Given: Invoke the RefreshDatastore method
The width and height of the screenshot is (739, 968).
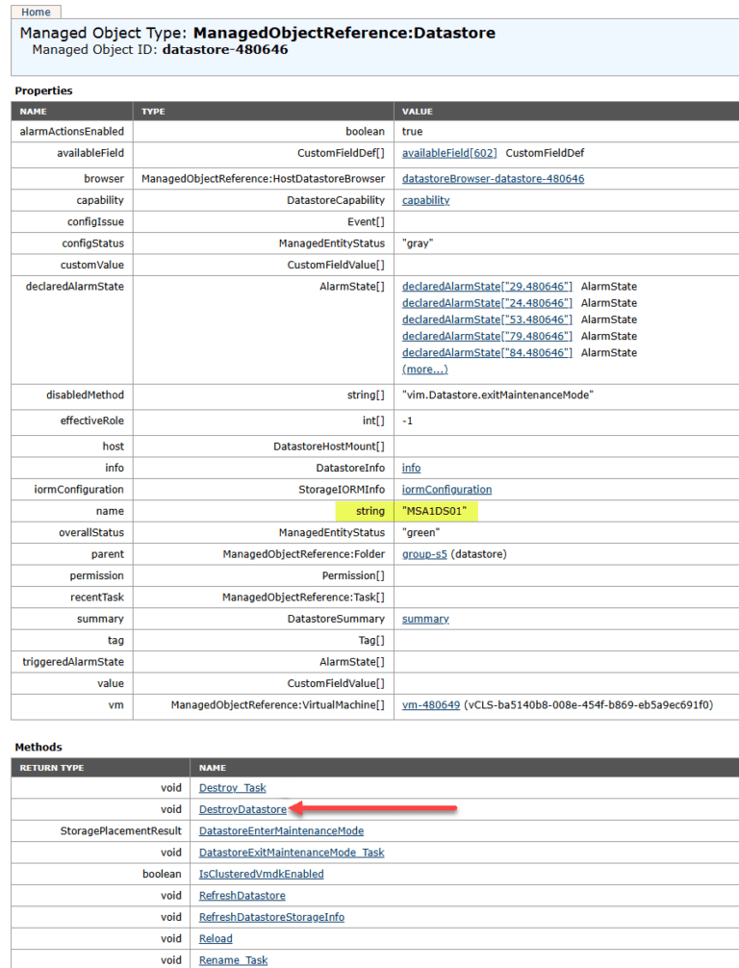Looking at the screenshot, I should point(242,896).
